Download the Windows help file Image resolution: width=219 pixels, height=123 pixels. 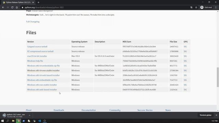coord(35,61)
